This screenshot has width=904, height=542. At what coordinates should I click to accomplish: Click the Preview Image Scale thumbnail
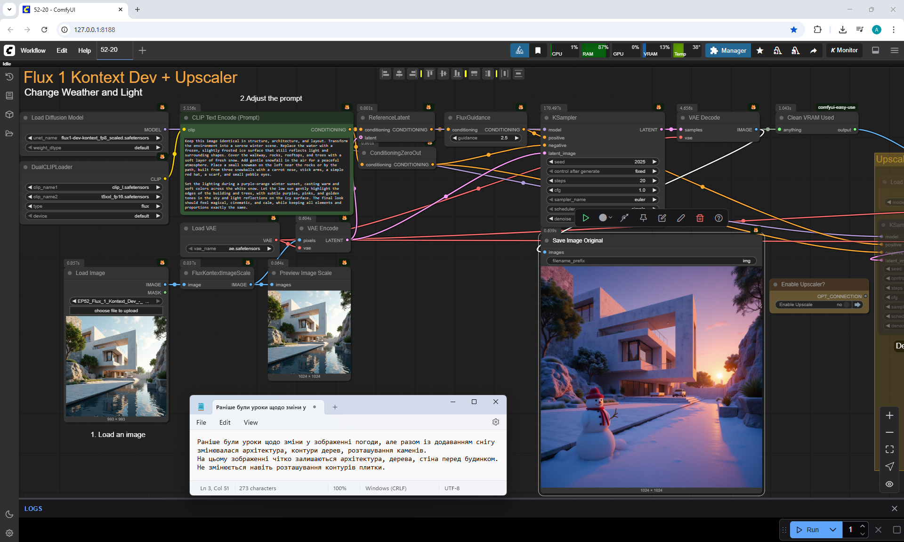click(x=309, y=332)
